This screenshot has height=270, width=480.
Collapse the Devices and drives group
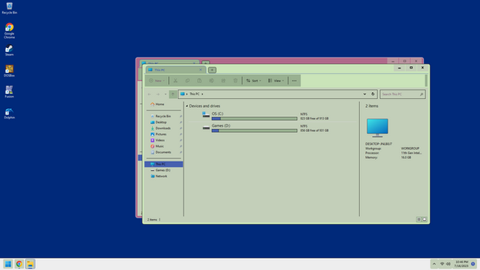(x=187, y=106)
